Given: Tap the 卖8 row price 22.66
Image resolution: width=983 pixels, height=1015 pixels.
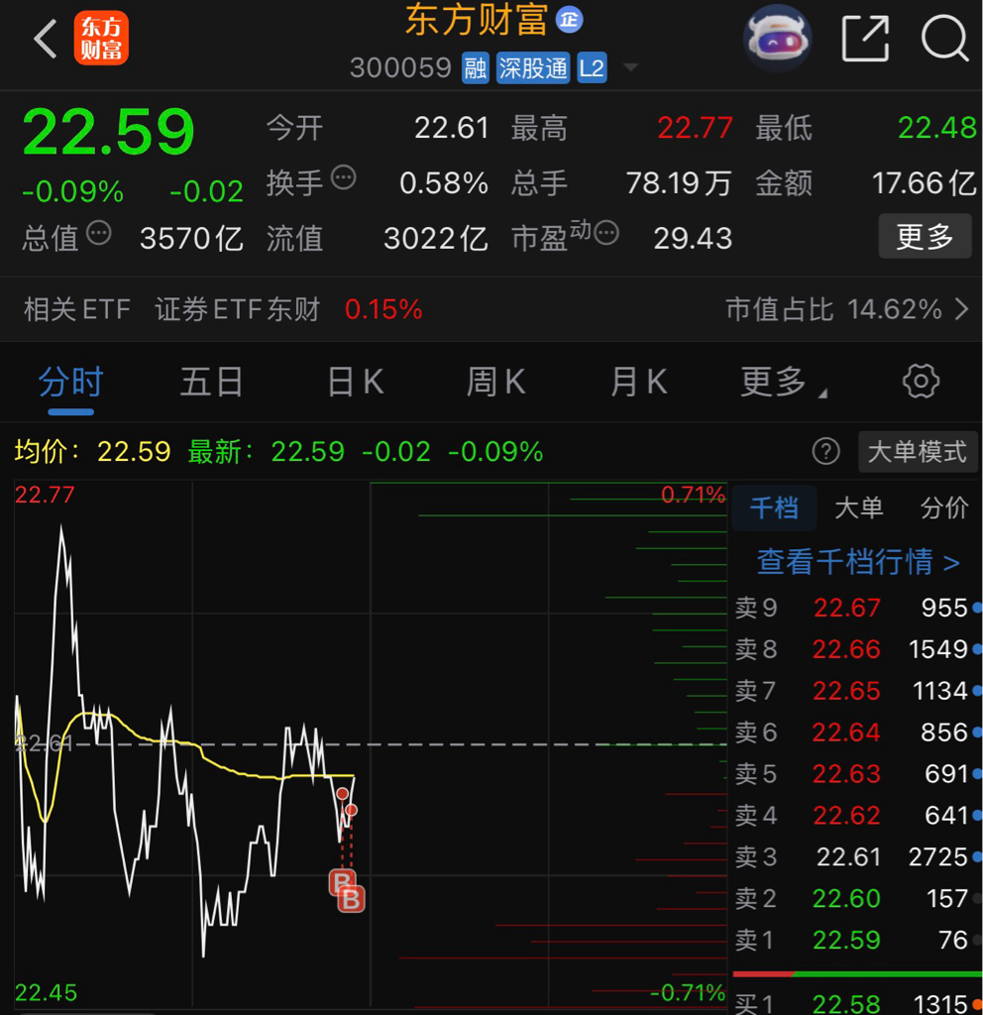Looking at the screenshot, I should click(x=846, y=649).
